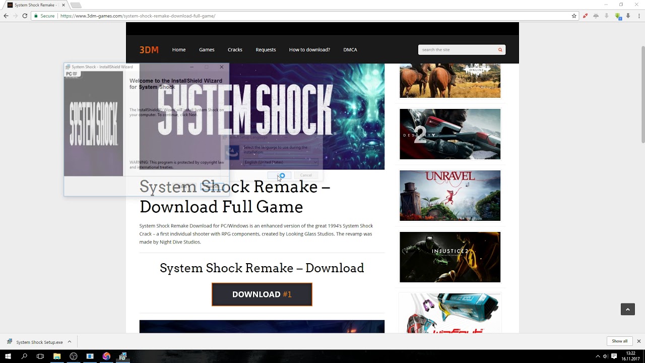Open Task View on the taskbar
The width and height of the screenshot is (645, 363).
[x=40, y=356]
